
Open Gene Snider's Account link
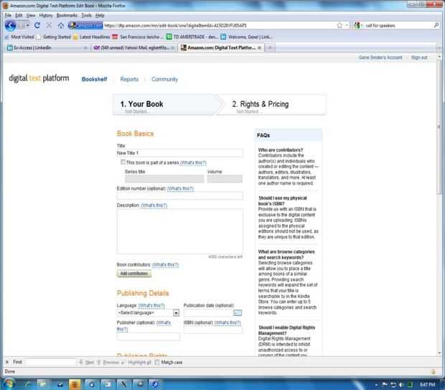380,57
